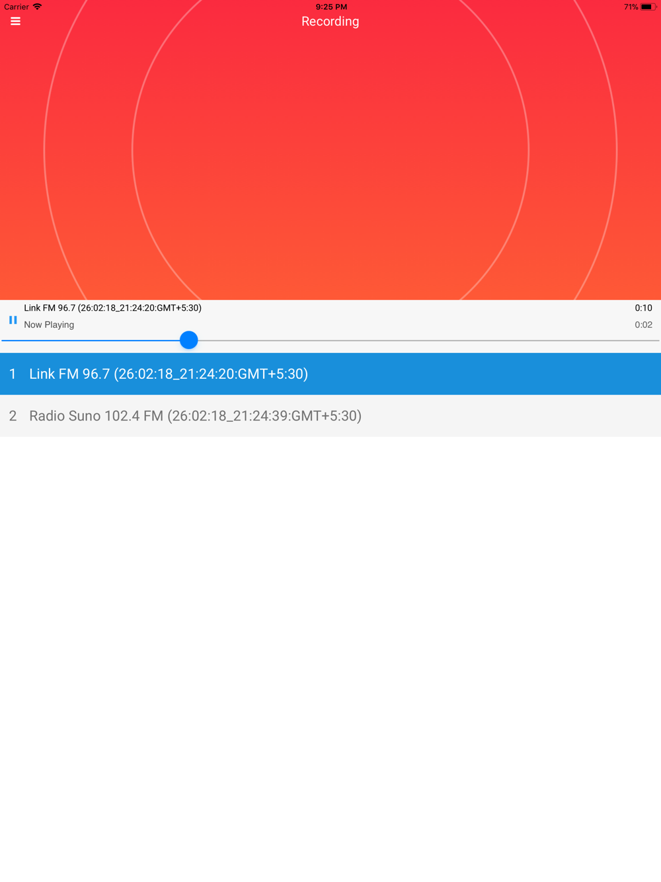The width and height of the screenshot is (661, 882).
Task: Click the Carrier label in status bar
Action: pos(17,7)
